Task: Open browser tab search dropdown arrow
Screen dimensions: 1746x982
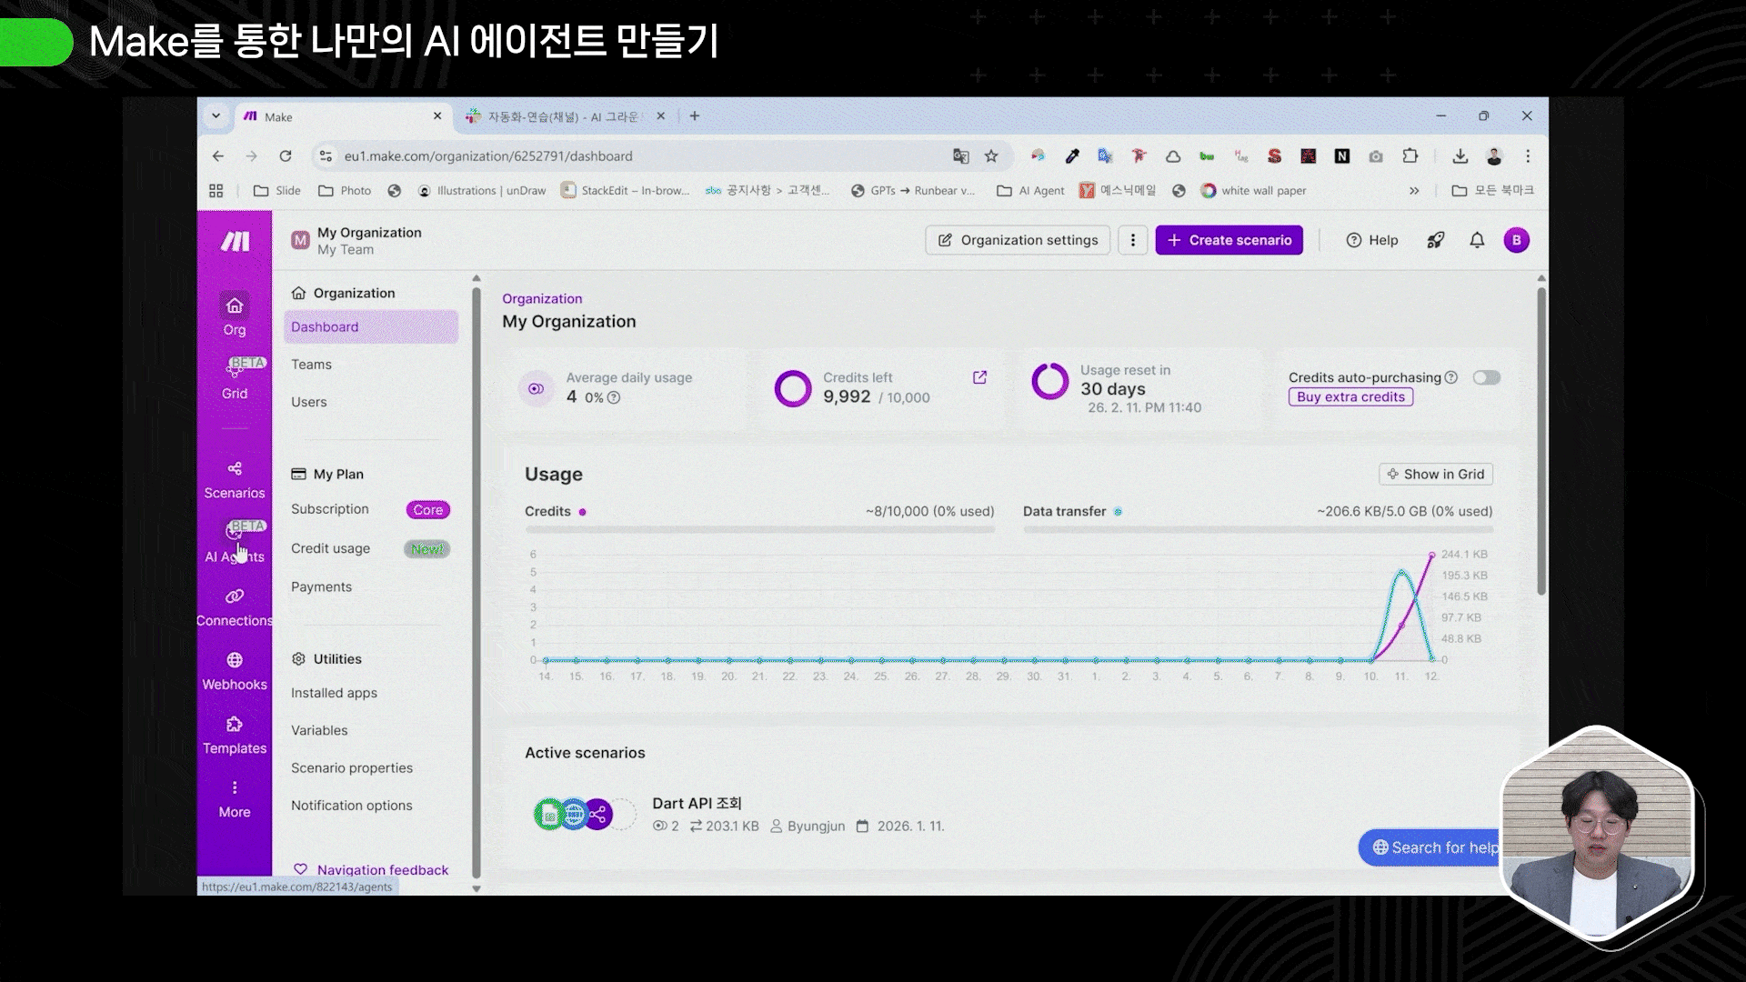Action: point(216,116)
